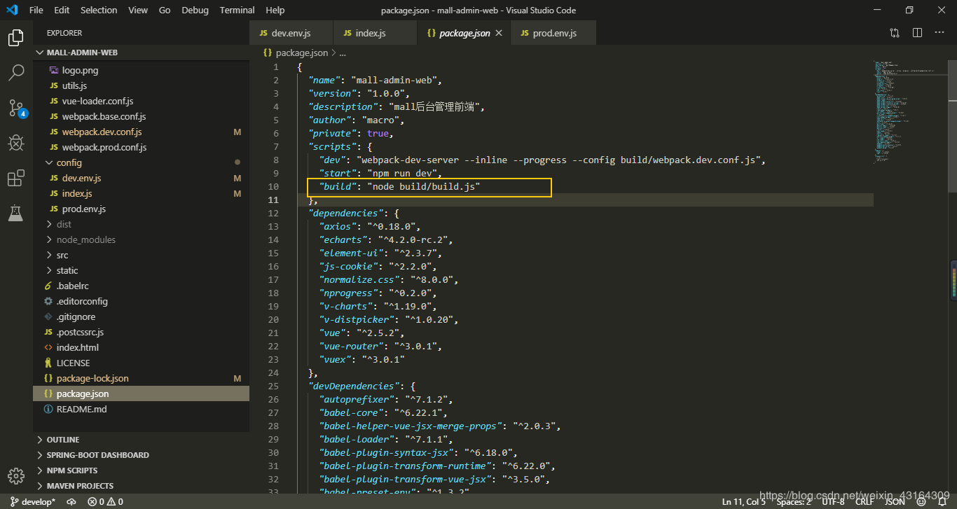The image size is (957, 509).
Task: Open the Debug view icon
Action: tap(15, 143)
